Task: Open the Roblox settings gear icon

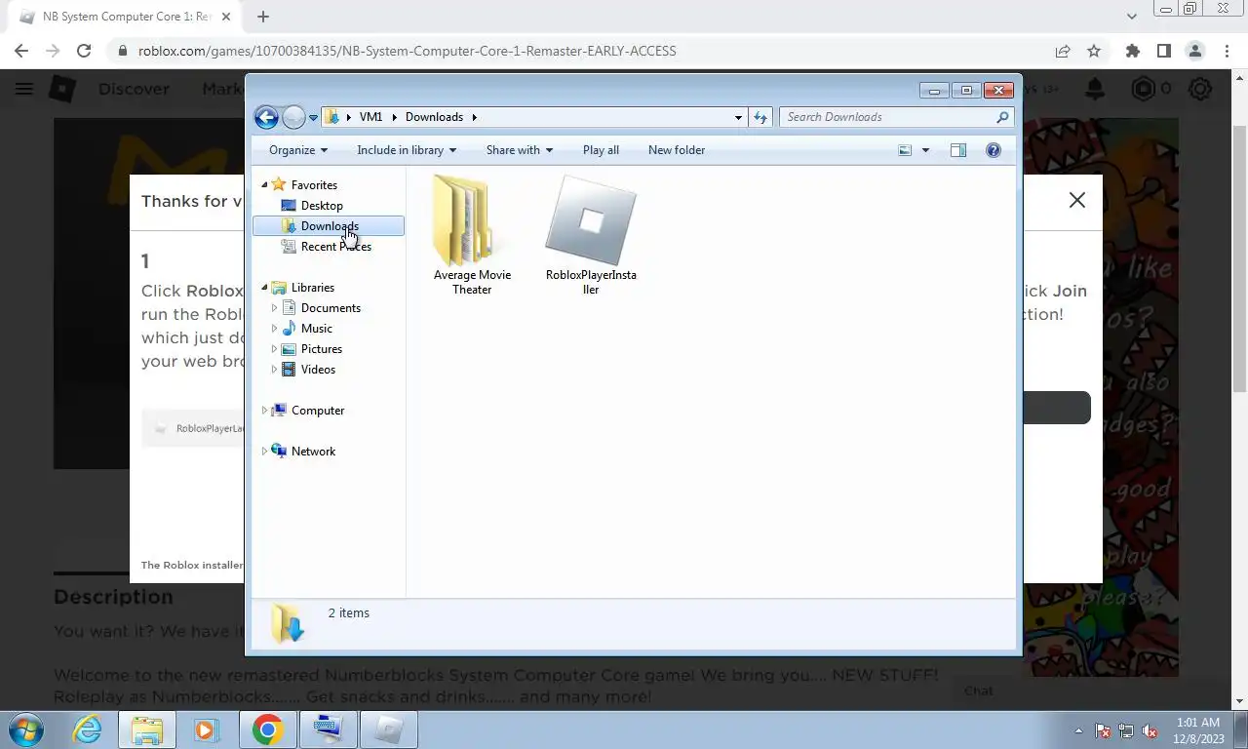Action: [x=1200, y=89]
